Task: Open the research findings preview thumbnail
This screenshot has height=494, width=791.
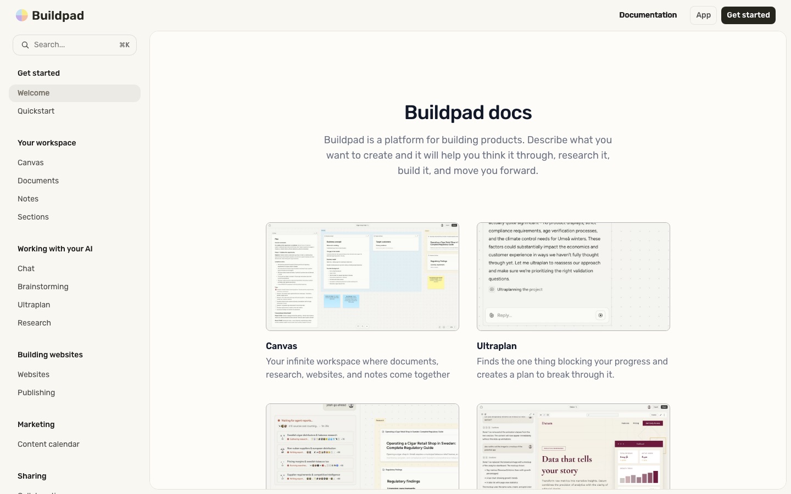Action: click(363, 446)
